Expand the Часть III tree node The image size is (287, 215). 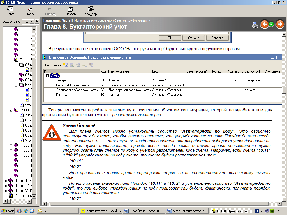click(x=5, y=181)
